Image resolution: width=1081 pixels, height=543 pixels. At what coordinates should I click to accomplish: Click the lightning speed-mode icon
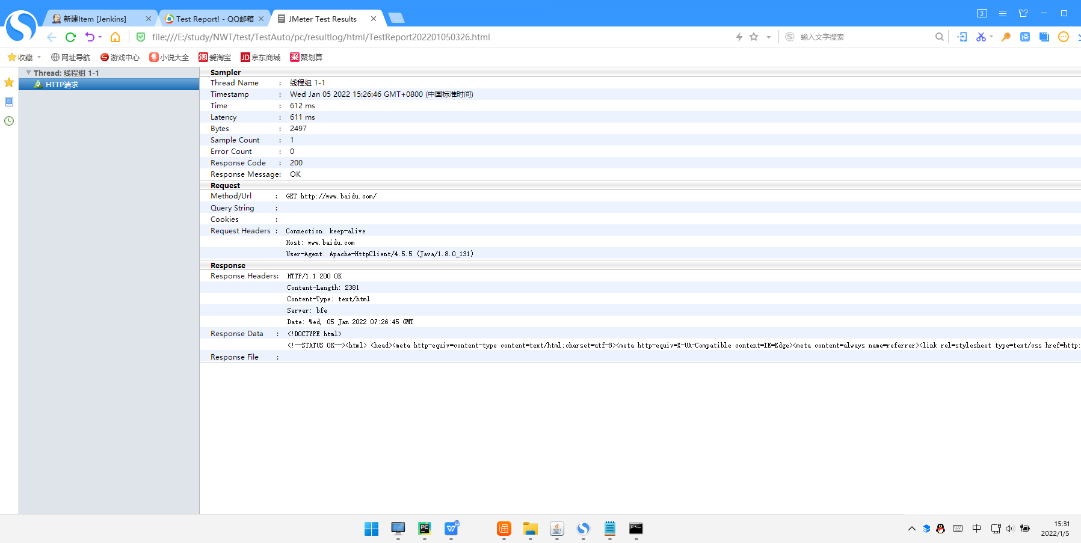(x=739, y=37)
